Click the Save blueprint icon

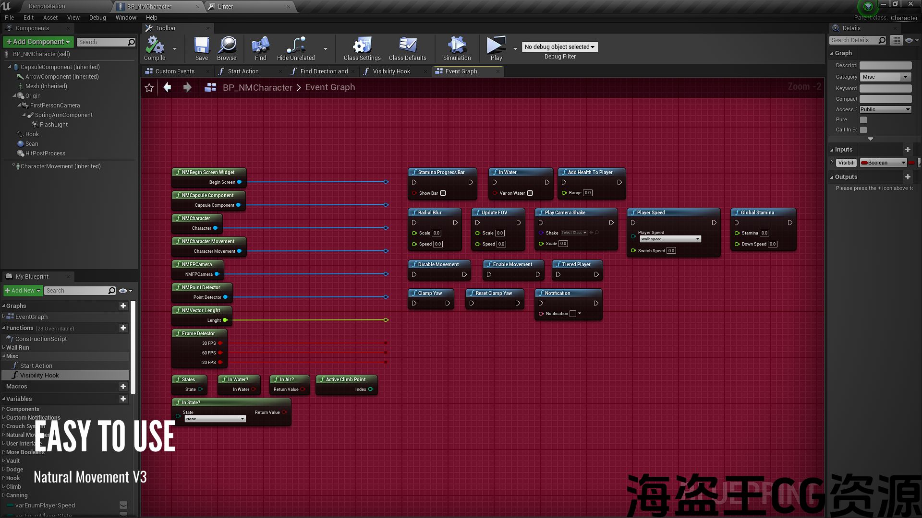(201, 46)
